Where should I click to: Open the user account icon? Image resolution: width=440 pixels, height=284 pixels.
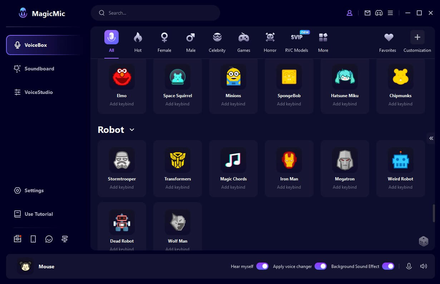point(350,13)
